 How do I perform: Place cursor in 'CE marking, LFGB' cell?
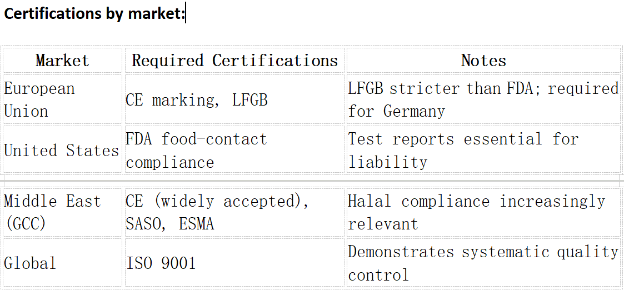click(x=235, y=99)
